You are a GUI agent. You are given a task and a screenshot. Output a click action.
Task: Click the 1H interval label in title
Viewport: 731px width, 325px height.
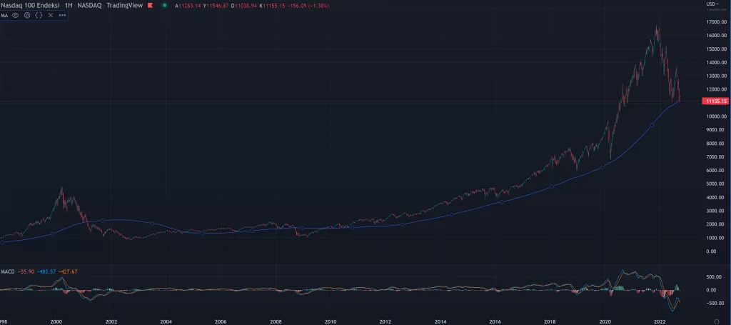click(69, 5)
